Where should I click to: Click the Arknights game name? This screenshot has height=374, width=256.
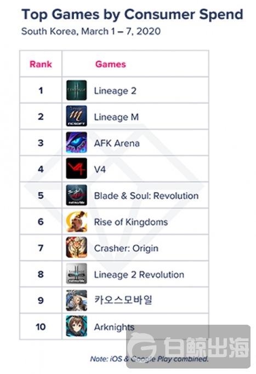coord(114,327)
